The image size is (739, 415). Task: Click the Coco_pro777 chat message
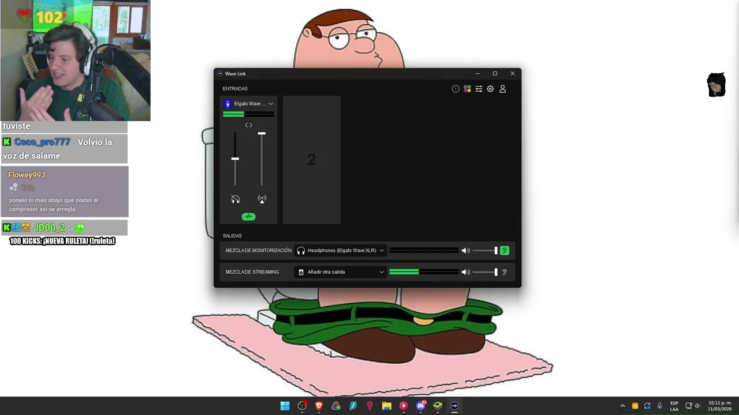point(64,149)
